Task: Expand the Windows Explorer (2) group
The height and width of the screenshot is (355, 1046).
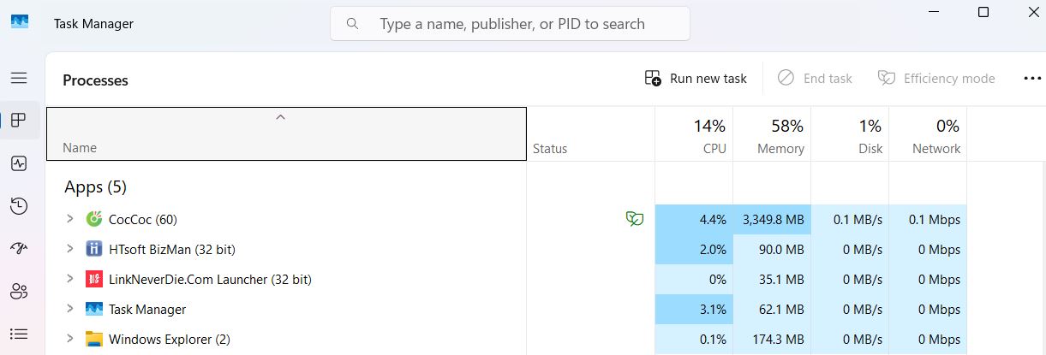Action: pos(70,339)
